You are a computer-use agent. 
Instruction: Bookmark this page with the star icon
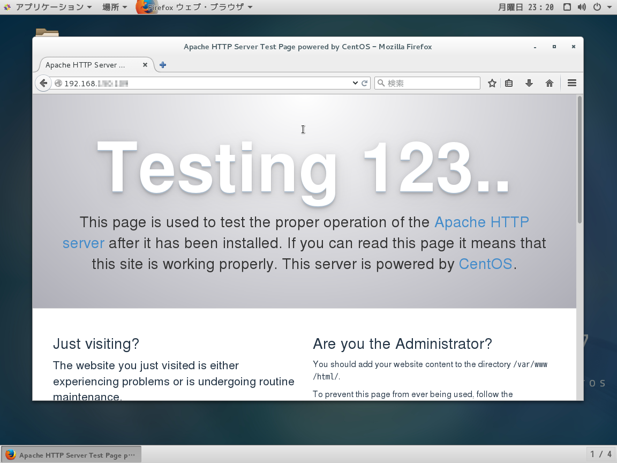click(492, 83)
